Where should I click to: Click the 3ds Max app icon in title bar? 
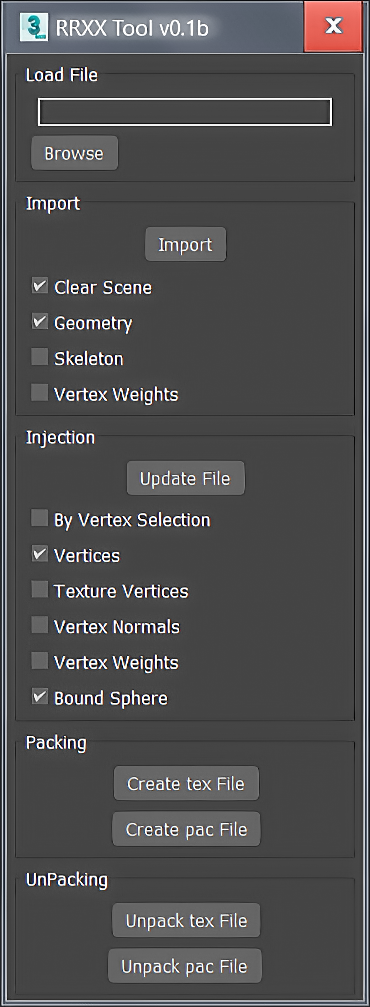[34, 27]
